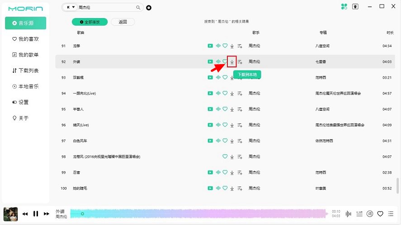
Task: Click the search magnifier icon
Action: point(138,7)
